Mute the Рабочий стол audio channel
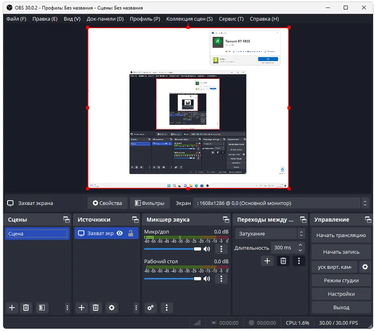Viewport: 375px width, 331px height. (207, 279)
